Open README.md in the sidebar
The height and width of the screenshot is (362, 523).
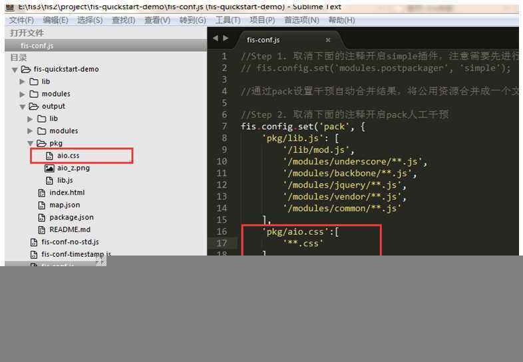(70, 230)
